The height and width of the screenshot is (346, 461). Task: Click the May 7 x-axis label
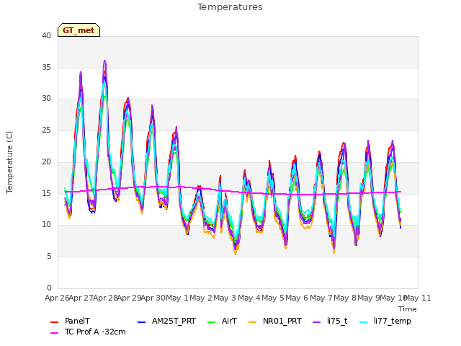[x=321, y=298]
